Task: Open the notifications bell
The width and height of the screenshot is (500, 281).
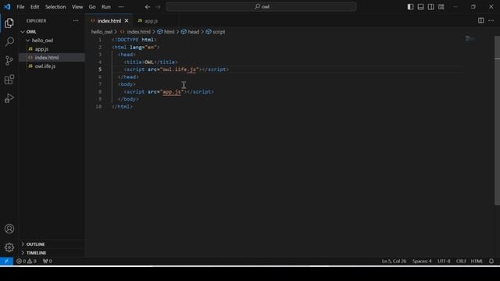Action: tap(491, 261)
